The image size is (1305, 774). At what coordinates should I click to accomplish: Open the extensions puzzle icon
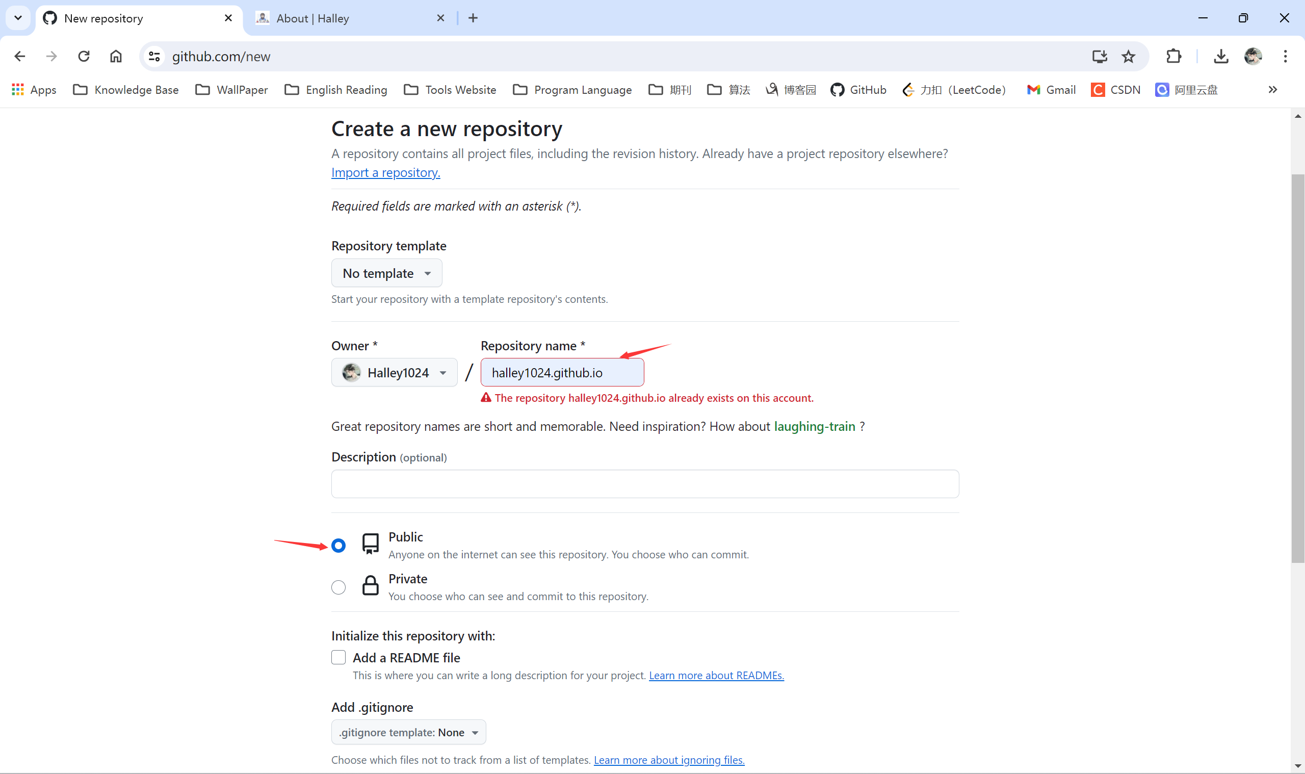point(1173,56)
